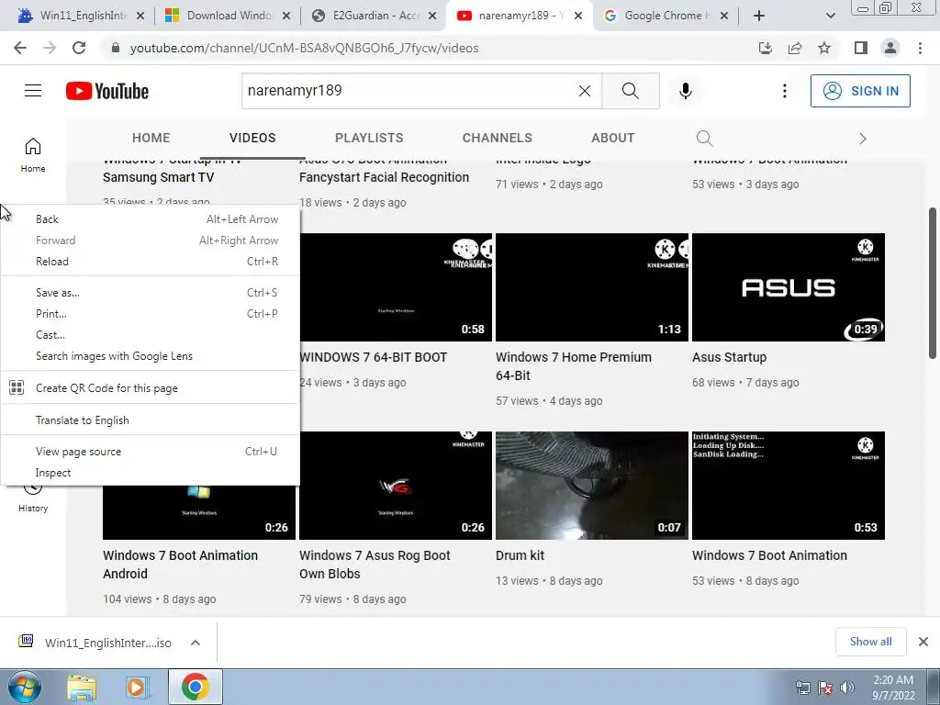Click the Drum kit video thumbnail
The image size is (940, 705).
tap(592, 486)
